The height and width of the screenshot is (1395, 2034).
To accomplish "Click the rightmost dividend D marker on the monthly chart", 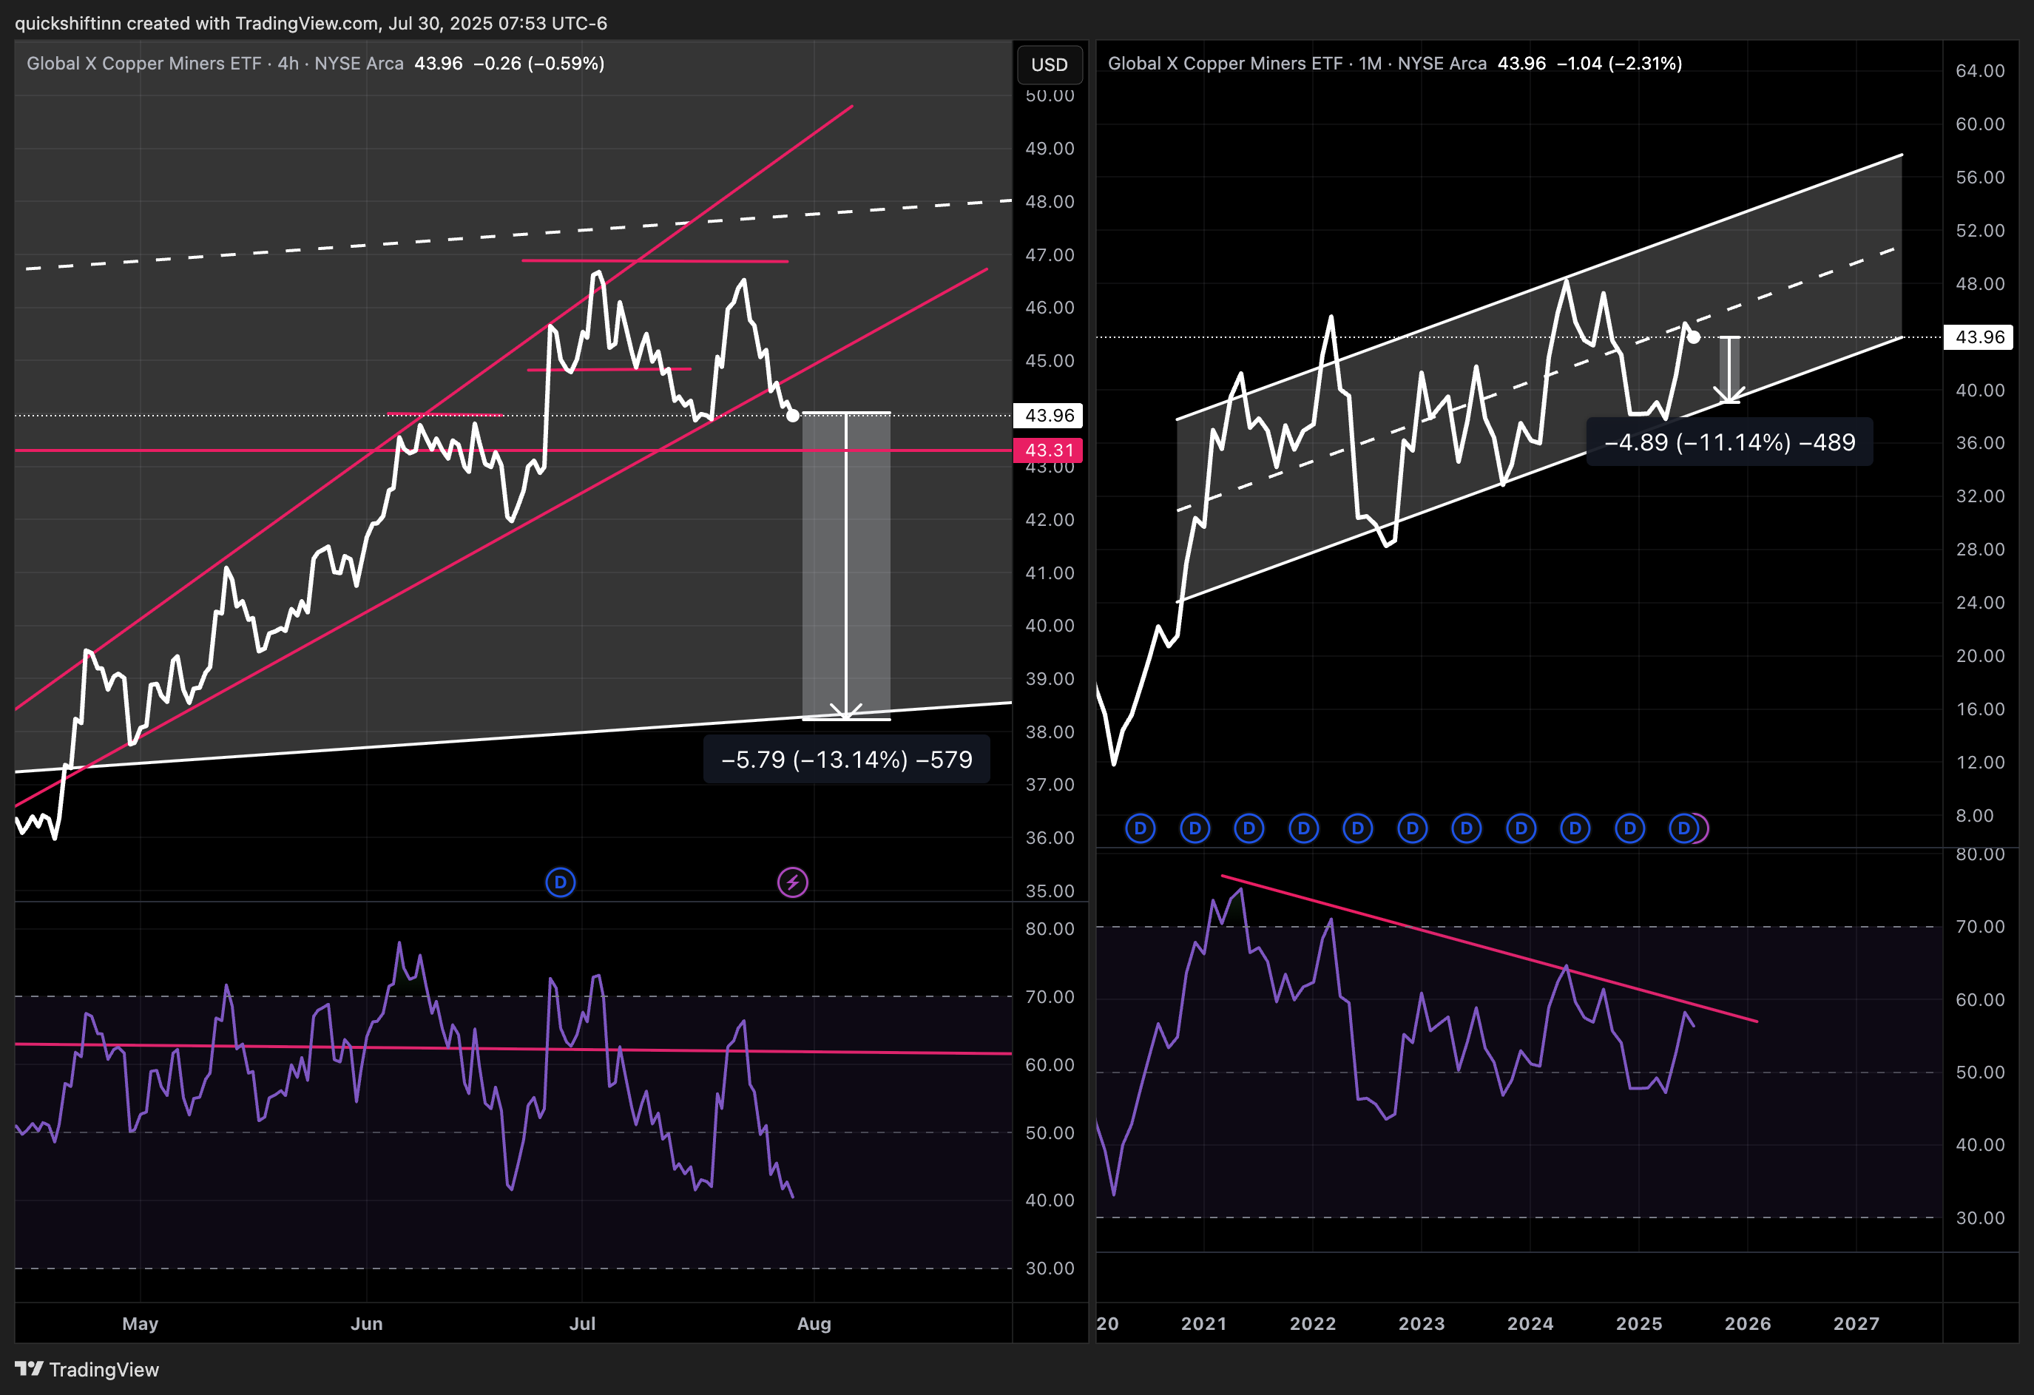I will (1684, 828).
